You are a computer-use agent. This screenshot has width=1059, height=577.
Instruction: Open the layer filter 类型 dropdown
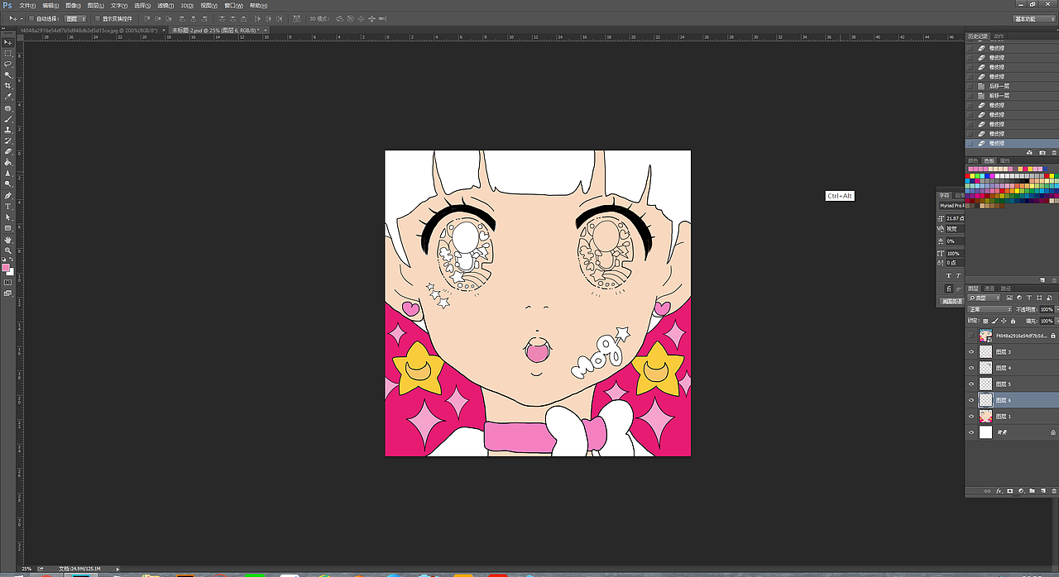985,298
